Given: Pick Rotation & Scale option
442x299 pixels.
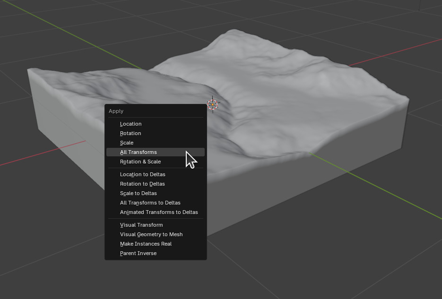Looking at the screenshot, I should [140, 162].
